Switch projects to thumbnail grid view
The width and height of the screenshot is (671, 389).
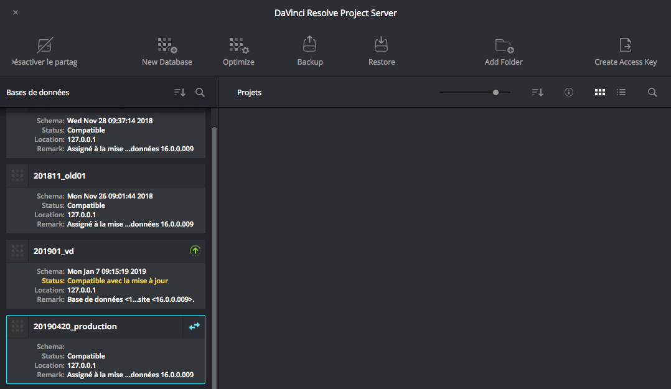(600, 92)
